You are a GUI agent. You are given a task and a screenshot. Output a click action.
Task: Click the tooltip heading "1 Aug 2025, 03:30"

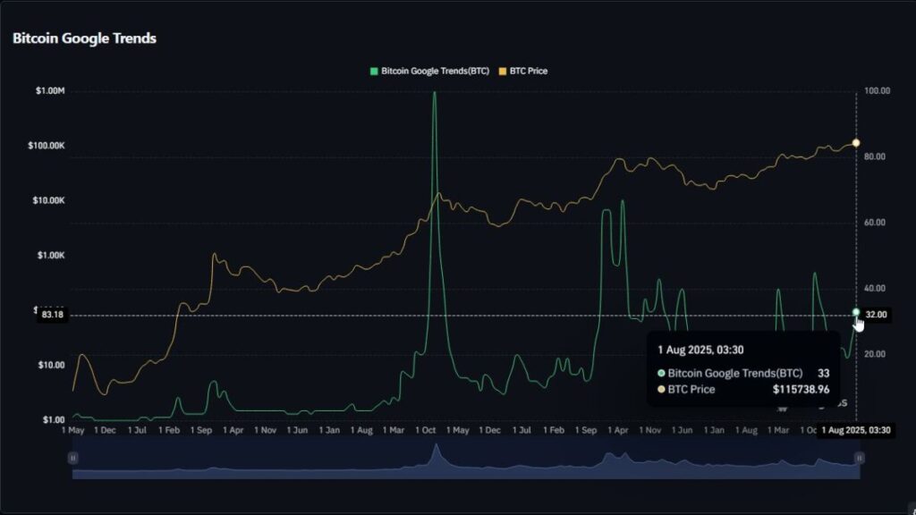pos(700,350)
